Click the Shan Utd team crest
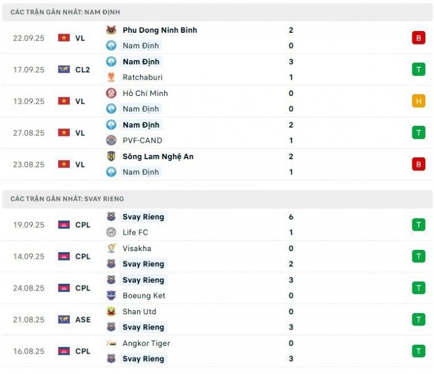 click(111, 311)
